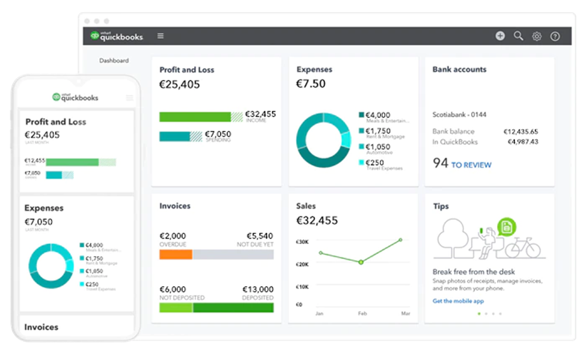This screenshot has height=354, width=586.
Task: Click the light green not deposited bar
Action: [175, 308]
